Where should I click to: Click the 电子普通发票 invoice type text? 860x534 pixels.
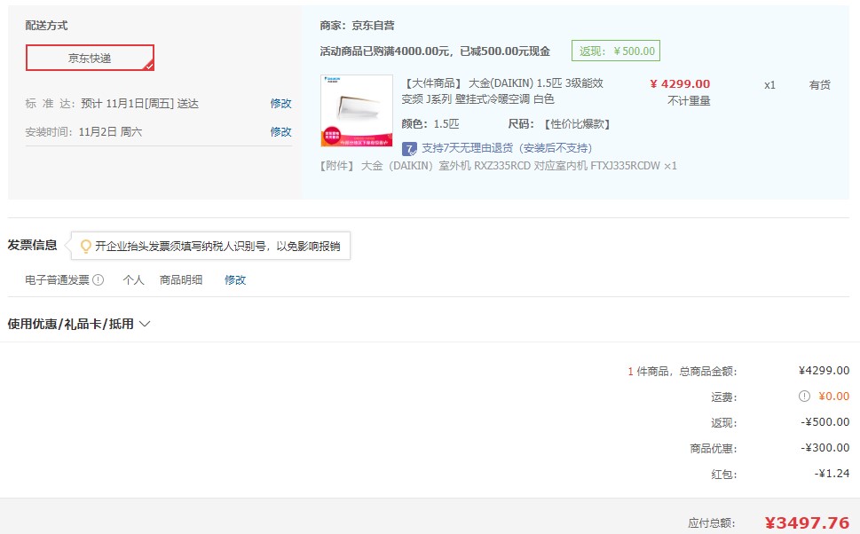coord(57,280)
